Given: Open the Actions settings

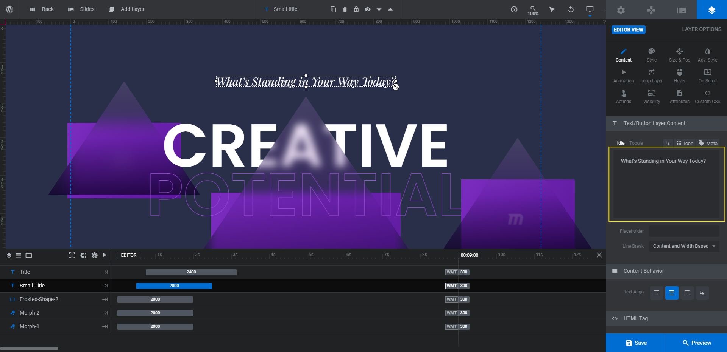Looking at the screenshot, I should (x=624, y=97).
